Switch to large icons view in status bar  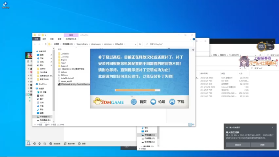[193, 125]
